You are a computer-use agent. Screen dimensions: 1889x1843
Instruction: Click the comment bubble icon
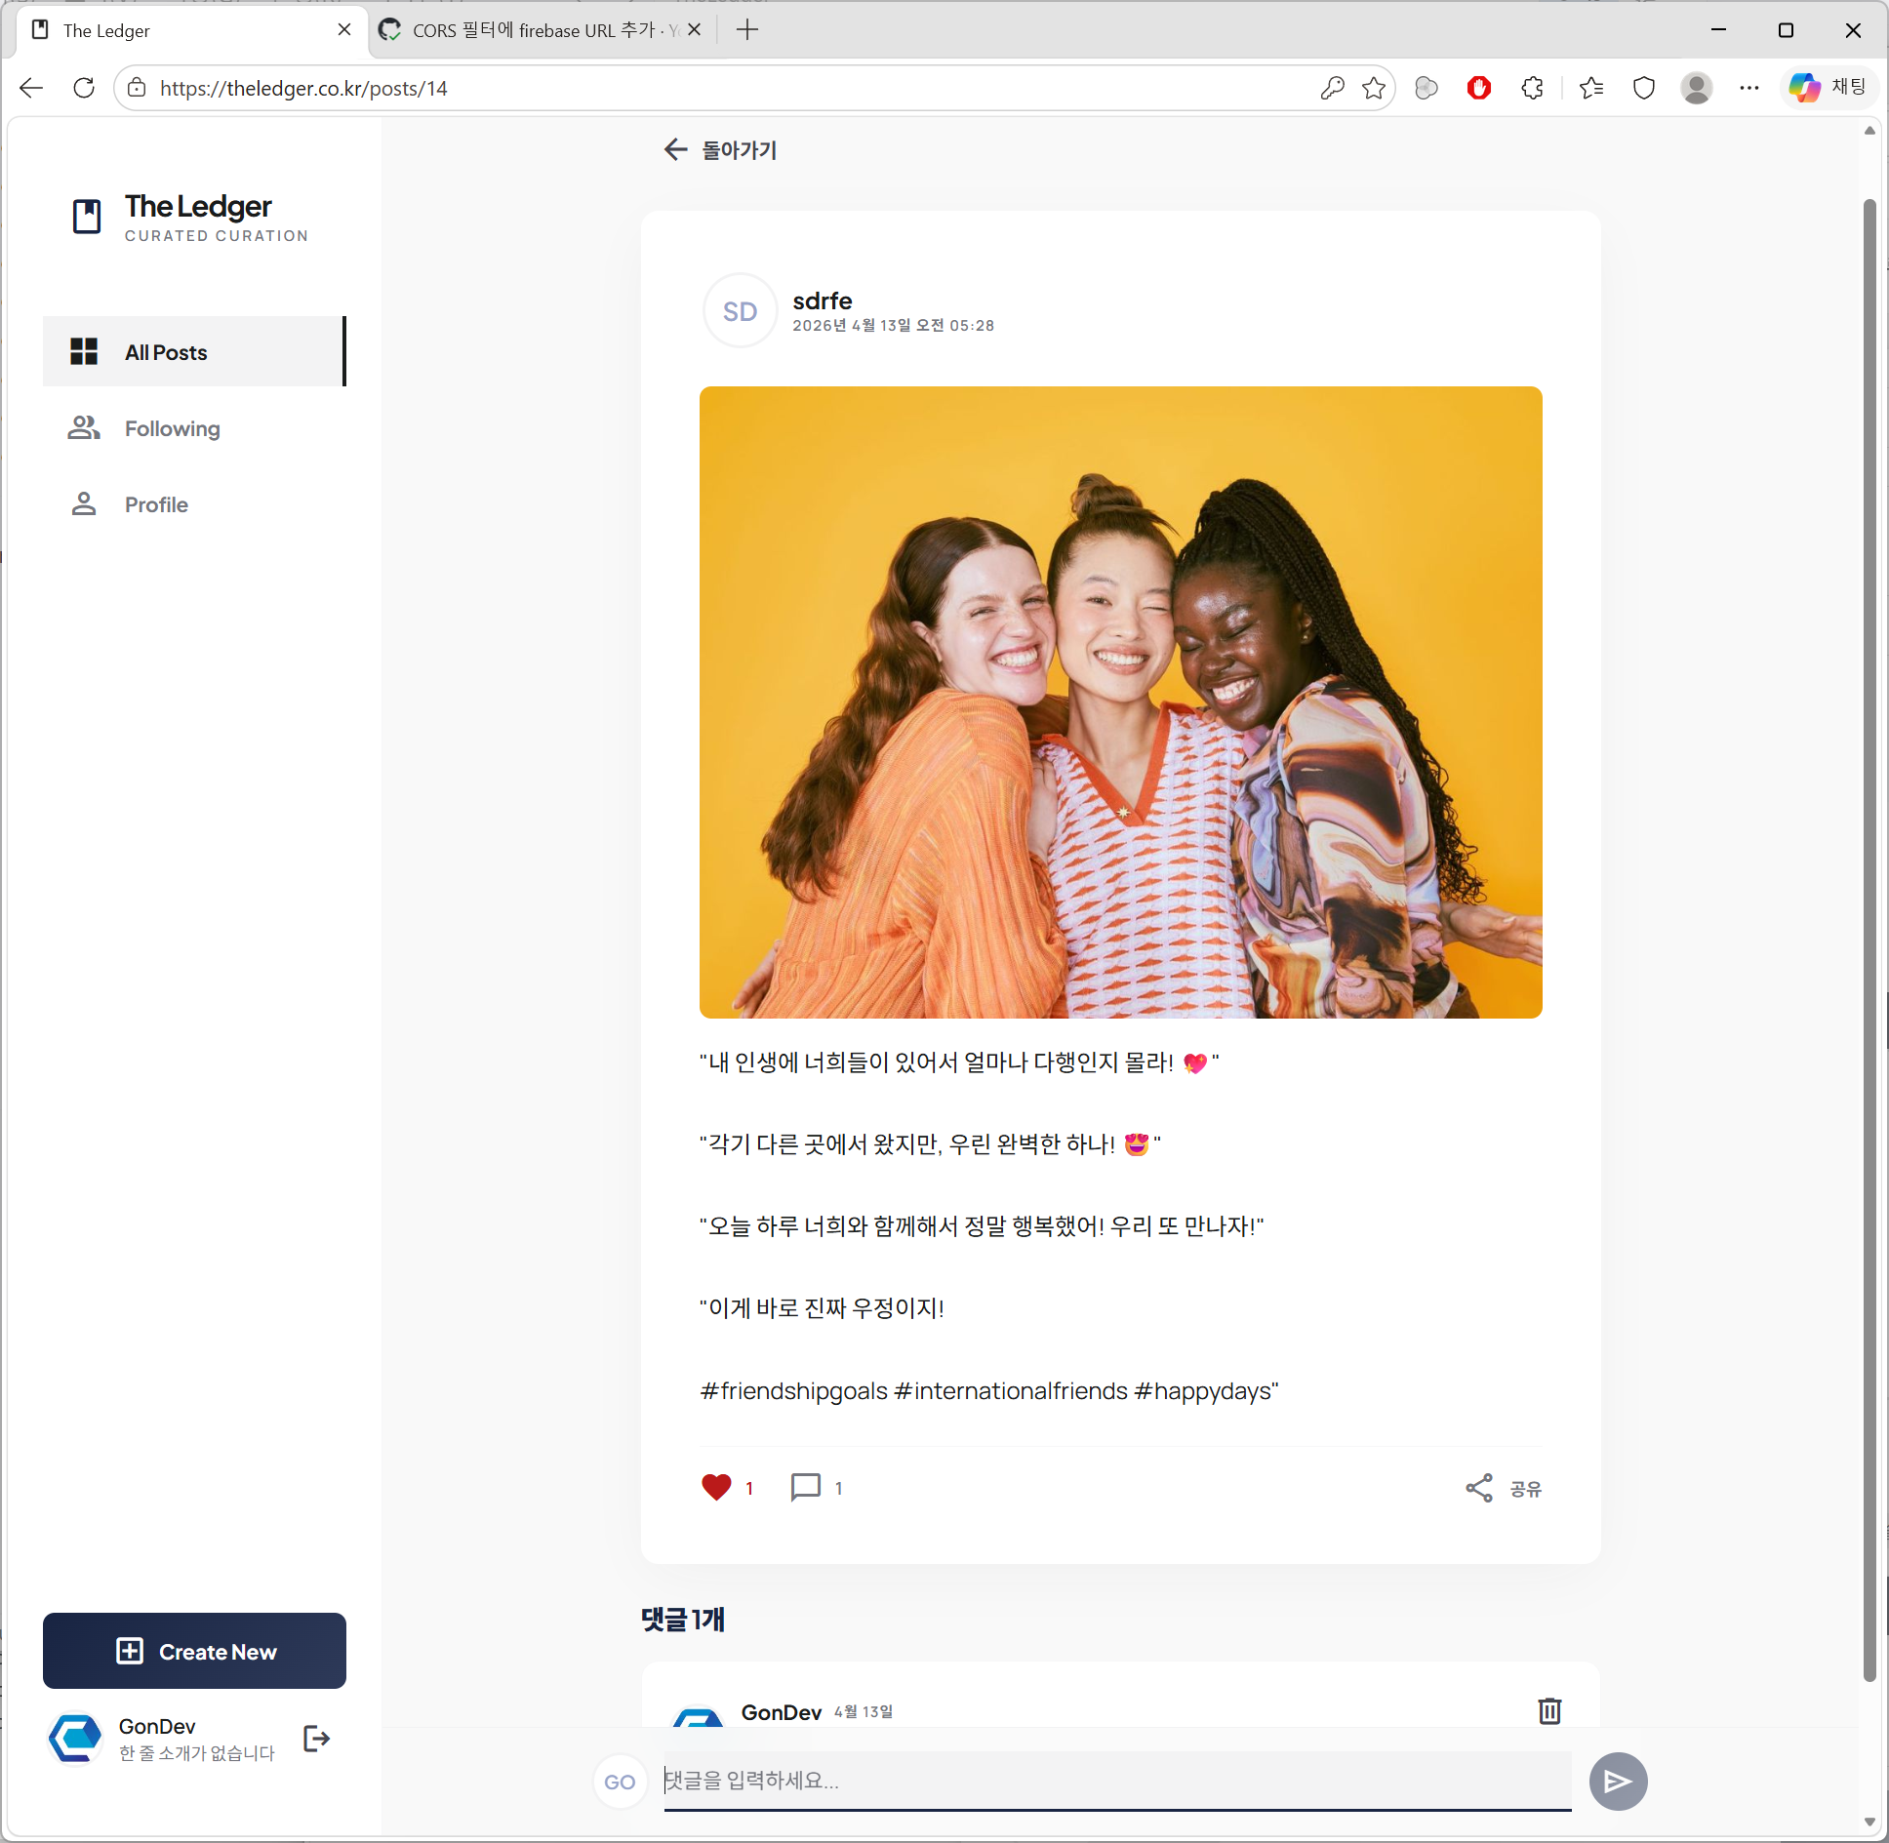(805, 1487)
